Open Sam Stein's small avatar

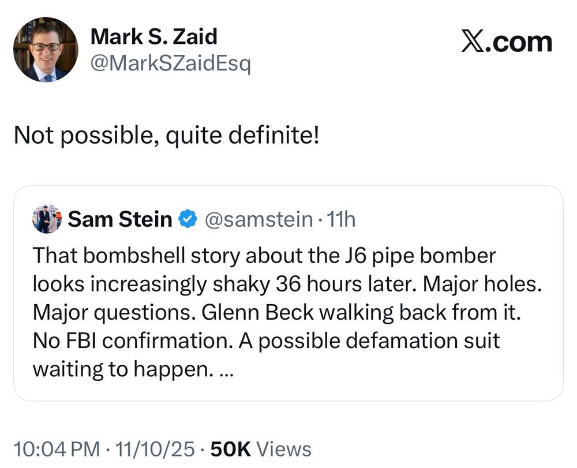tap(47, 219)
